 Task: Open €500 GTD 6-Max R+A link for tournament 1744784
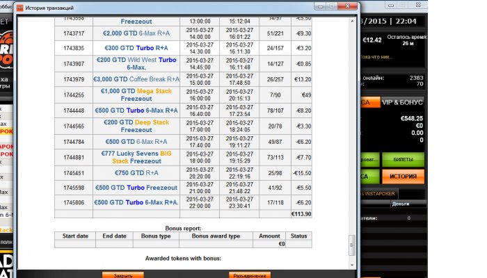click(136, 142)
